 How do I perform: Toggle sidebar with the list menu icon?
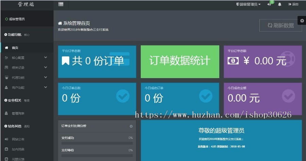(x=61, y=4)
